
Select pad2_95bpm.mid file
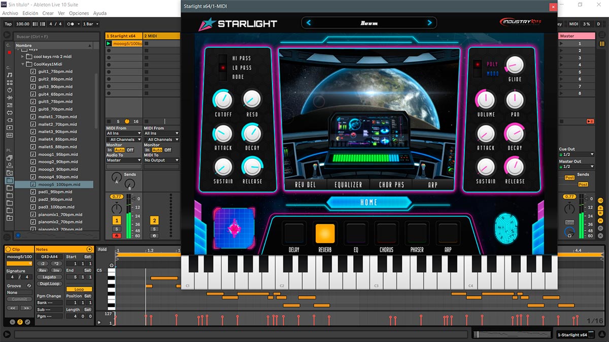[x=55, y=200]
